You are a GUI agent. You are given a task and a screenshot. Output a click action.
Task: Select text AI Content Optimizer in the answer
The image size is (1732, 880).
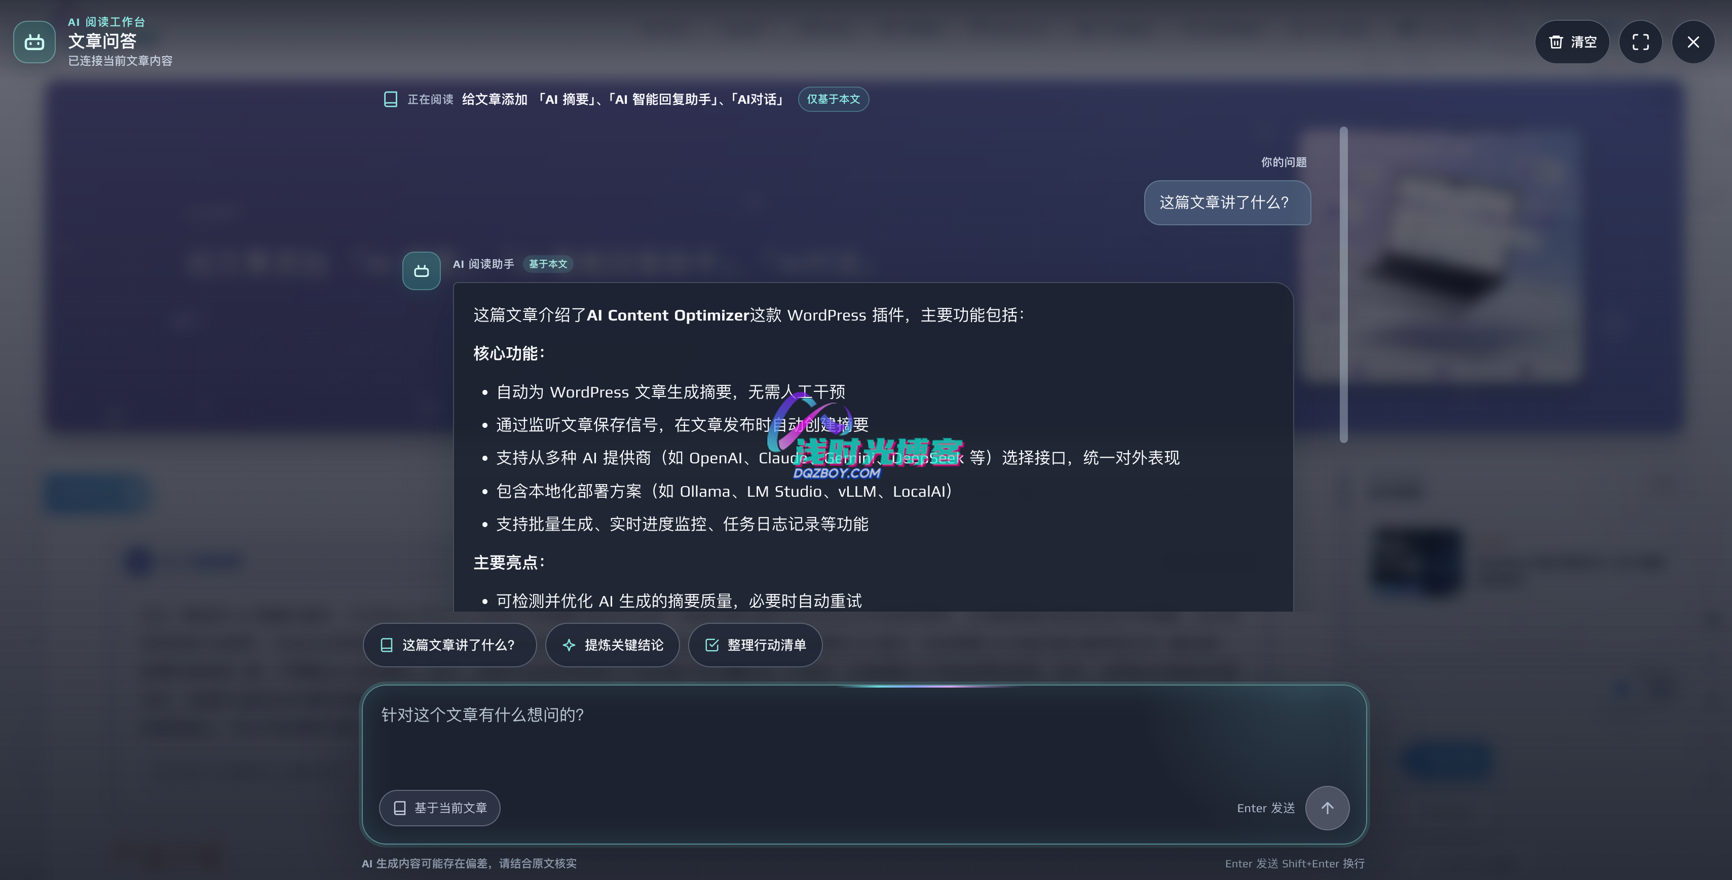click(x=668, y=315)
